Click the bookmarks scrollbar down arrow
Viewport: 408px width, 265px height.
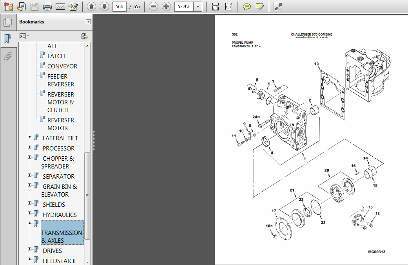pyautogui.click(x=87, y=262)
